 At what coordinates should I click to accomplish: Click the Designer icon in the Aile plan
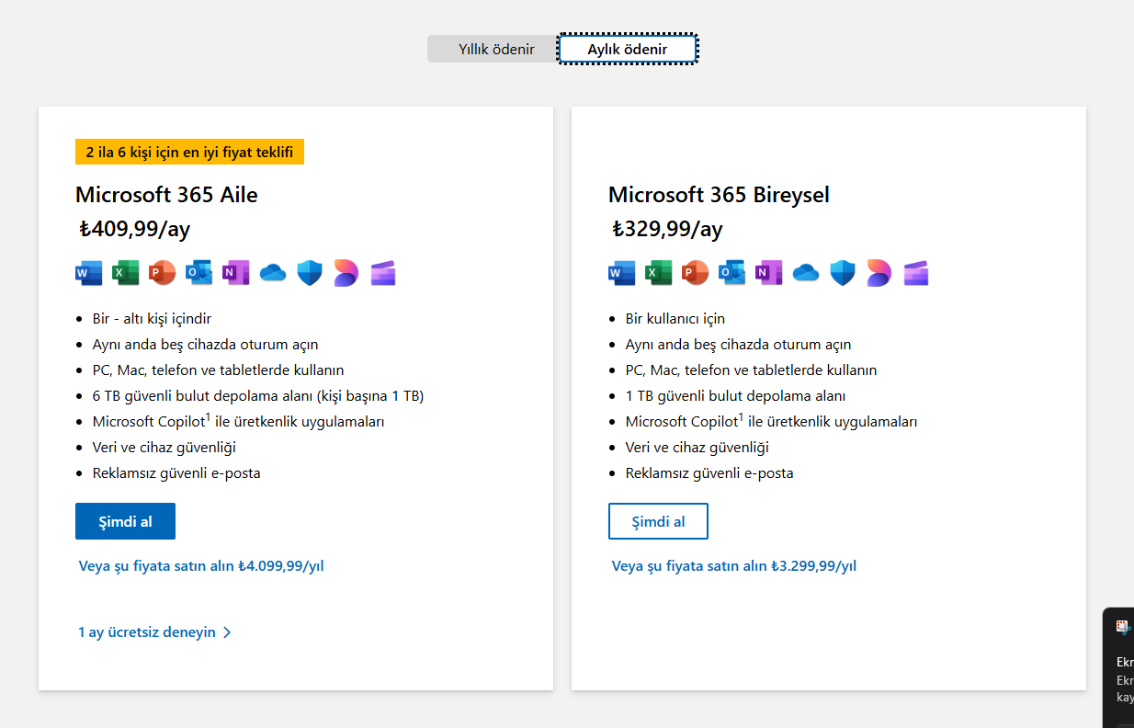[346, 273]
